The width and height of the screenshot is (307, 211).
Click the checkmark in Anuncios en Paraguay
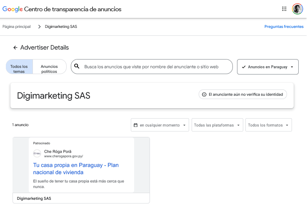point(244,67)
